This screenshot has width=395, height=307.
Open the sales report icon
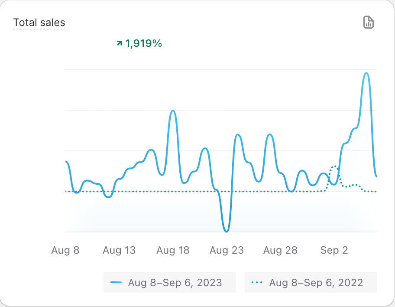click(x=368, y=23)
